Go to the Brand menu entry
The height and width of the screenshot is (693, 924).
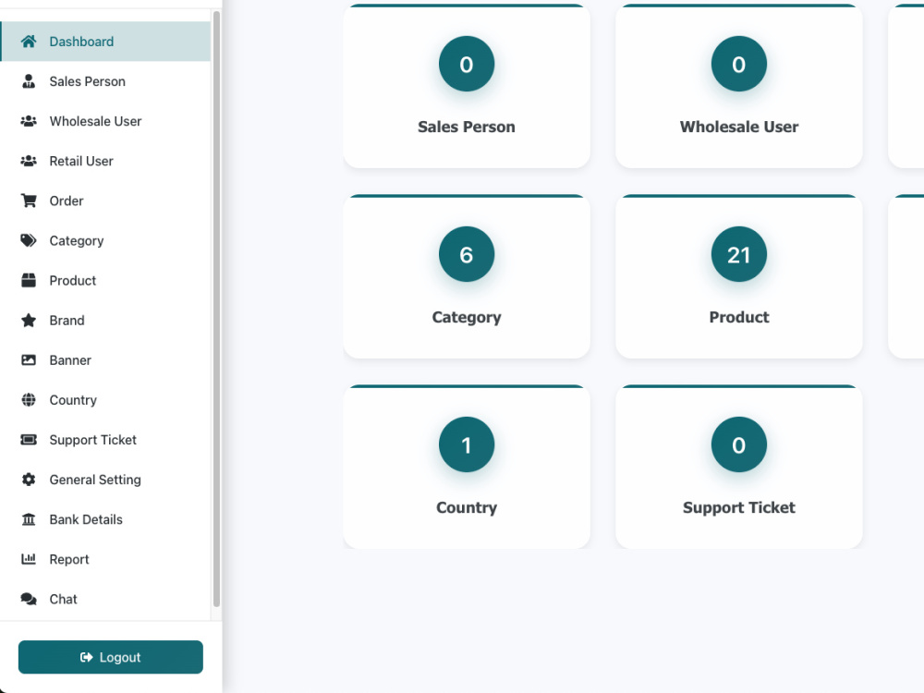(x=105, y=320)
